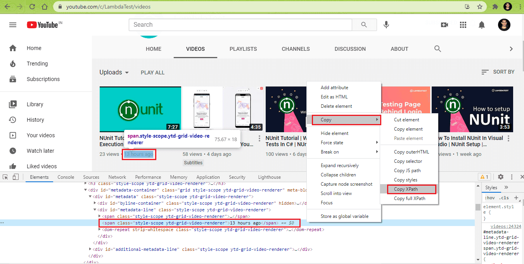Toggle :hov pseudo-class states in Styles

pyautogui.click(x=489, y=197)
